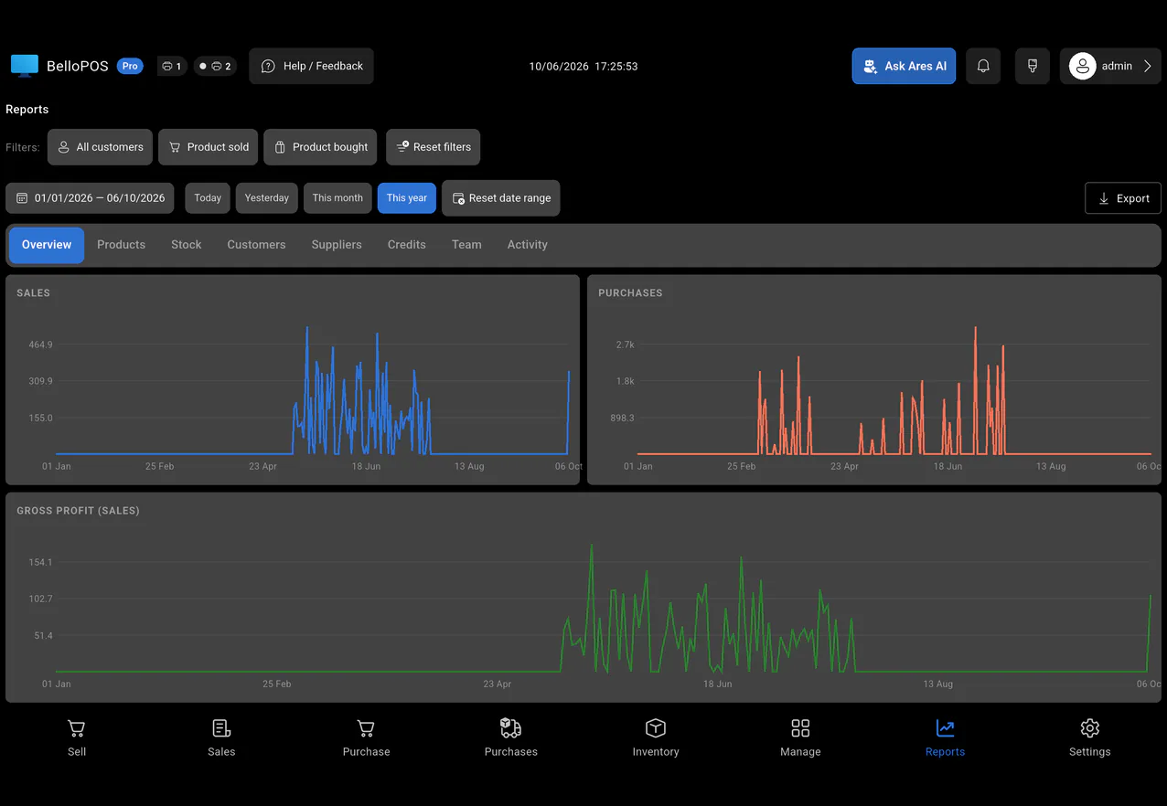
Task: Select the This month range
Action: coord(337,198)
